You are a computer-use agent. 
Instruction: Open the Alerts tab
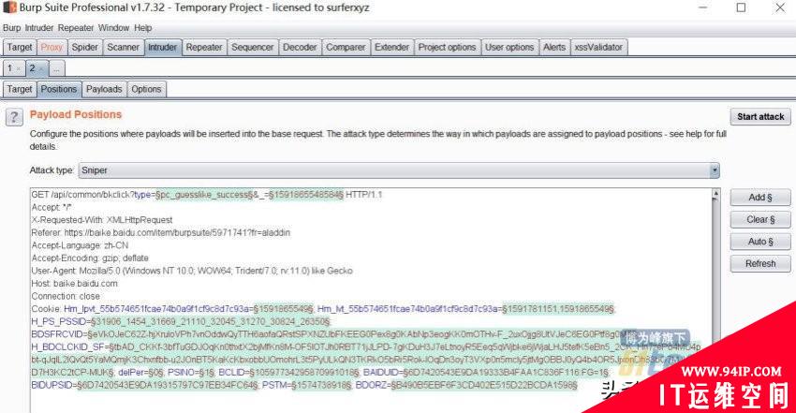[x=554, y=47]
